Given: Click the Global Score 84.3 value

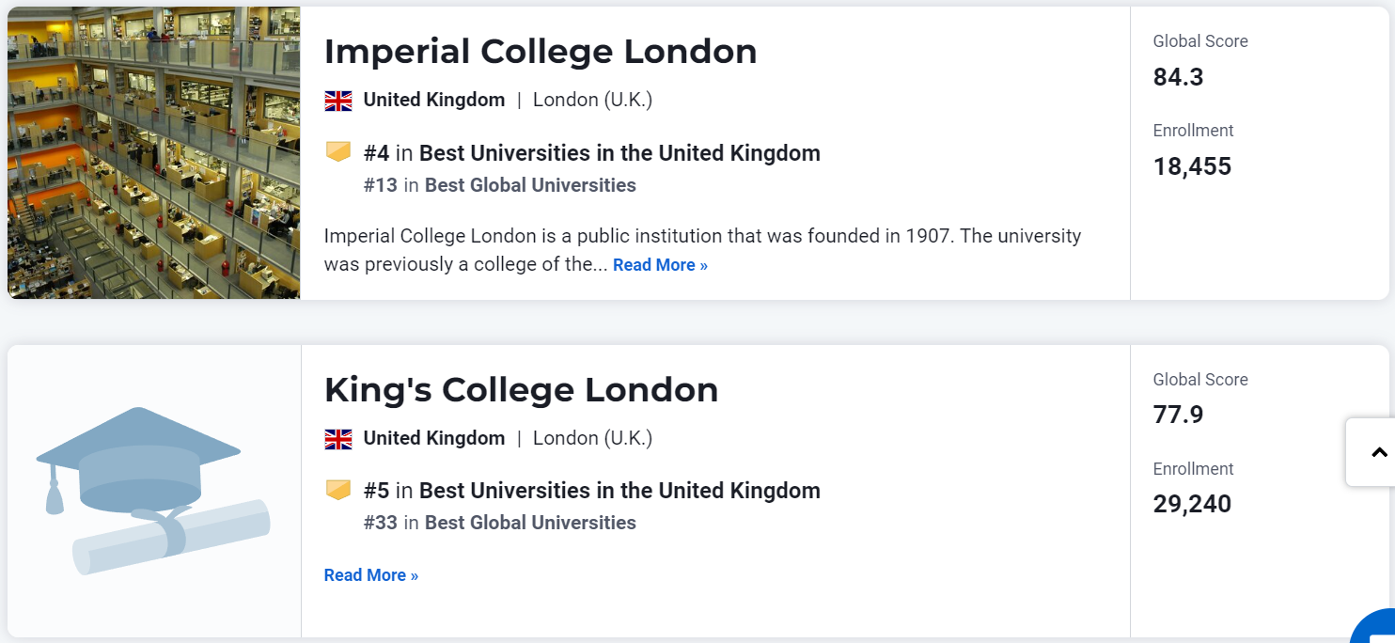Looking at the screenshot, I should [x=1178, y=77].
